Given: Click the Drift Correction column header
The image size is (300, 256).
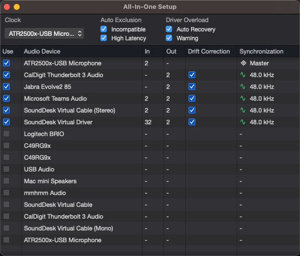Looking at the screenshot, I should tap(209, 52).
